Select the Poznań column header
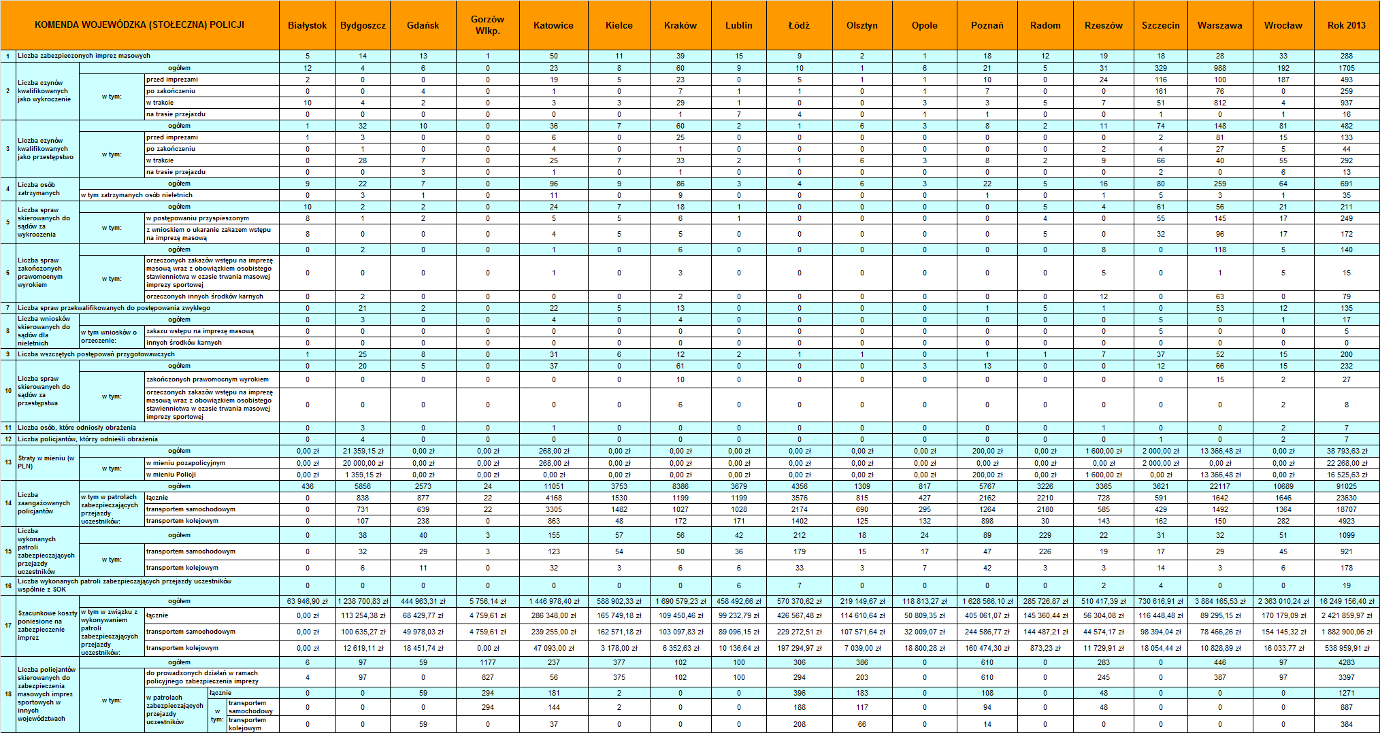The height and width of the screenshot is (733, 1380). coord(987,25)
